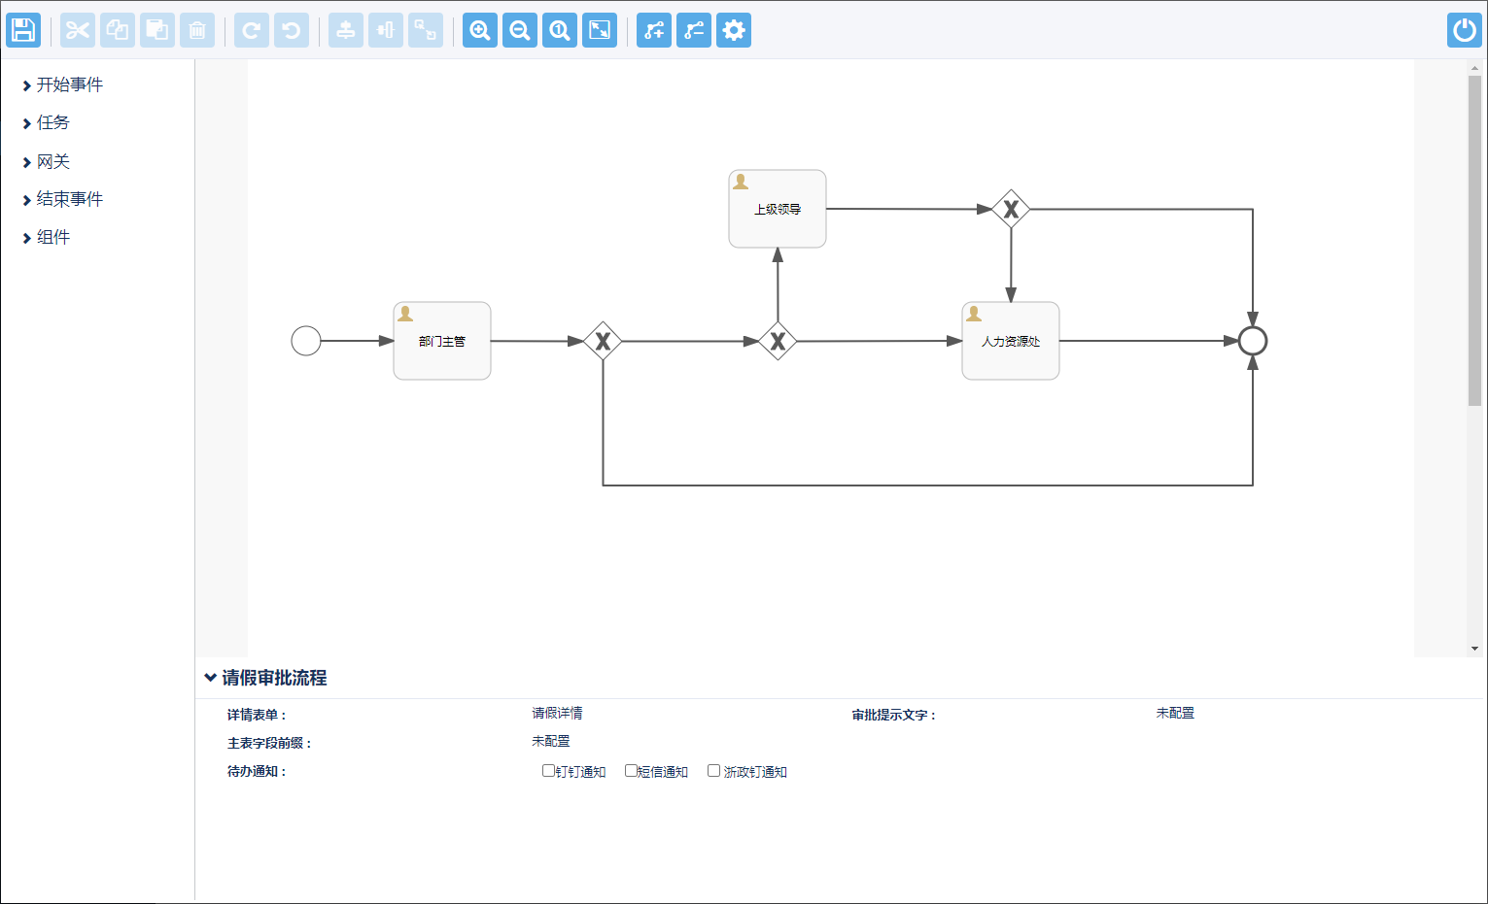Open the 任务 category in sidebar
Viewport: 1488px width, 904px height.
click(x=52, y=123)
